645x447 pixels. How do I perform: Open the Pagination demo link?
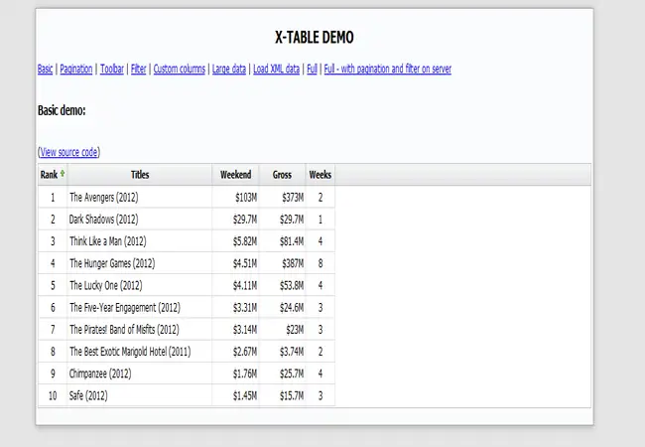coord(76,69)
